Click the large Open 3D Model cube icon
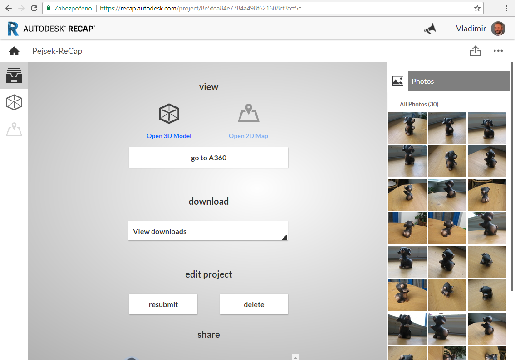 (169, 114)
